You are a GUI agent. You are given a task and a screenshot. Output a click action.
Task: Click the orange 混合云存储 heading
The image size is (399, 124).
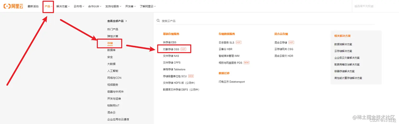[x=281, y=34]
